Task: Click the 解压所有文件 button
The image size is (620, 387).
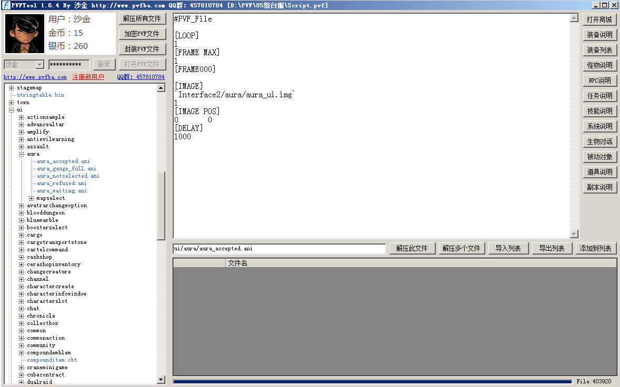Action: [142, 18]
